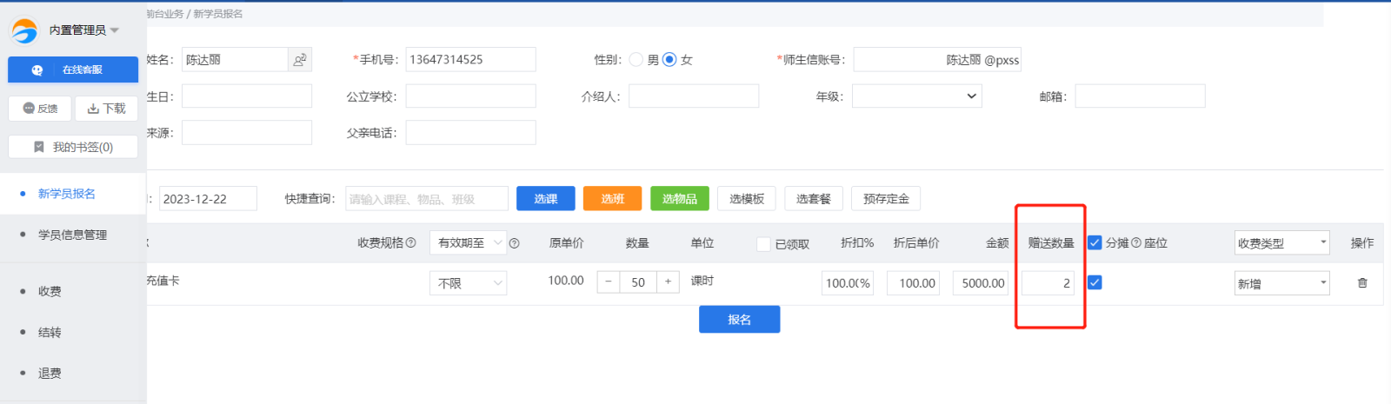Viewport: 1391px width, 404px height.
Task: Open the 收费类型 header dropdown
Action: click(1282, 243)
